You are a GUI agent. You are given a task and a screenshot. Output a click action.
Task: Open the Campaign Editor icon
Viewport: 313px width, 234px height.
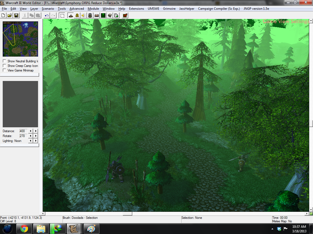tap(97, 15)
